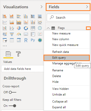Choose Edit query menu item

point(67,58)
